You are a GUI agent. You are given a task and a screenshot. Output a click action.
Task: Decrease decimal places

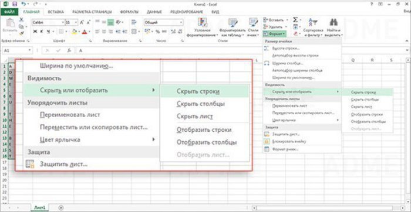coord(180,32)
